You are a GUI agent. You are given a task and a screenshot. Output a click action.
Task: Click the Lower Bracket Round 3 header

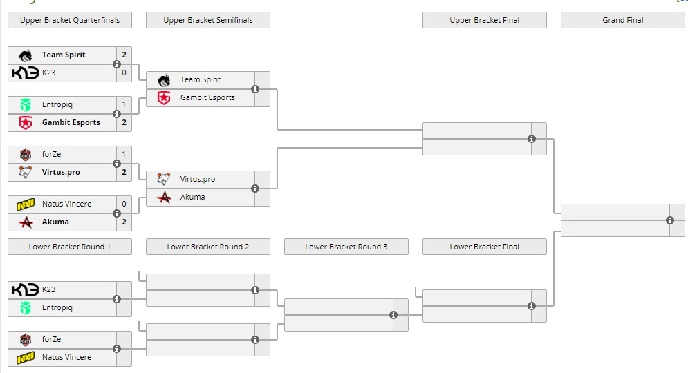tap(346, 247)
